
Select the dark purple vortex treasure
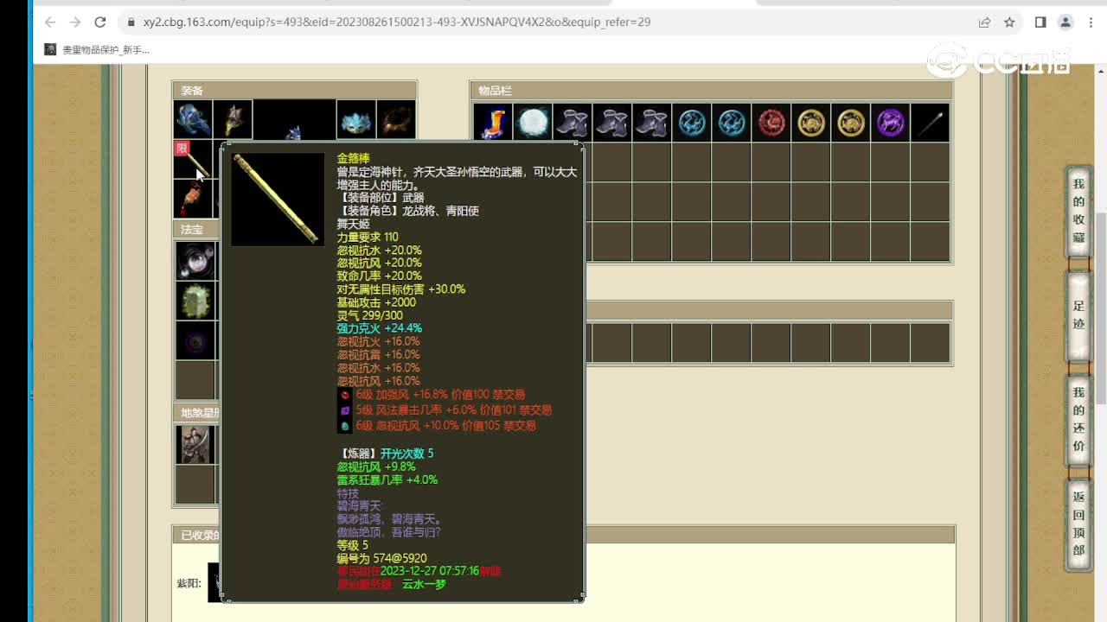[x=195, y=340]
